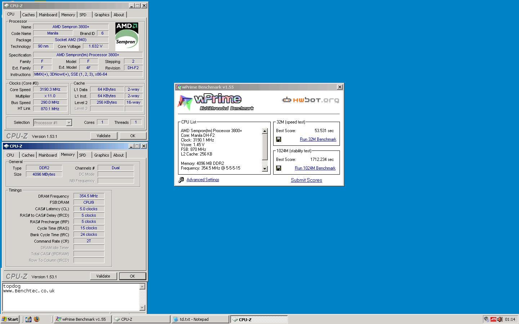Open Firefox from quick launch
Image resolution: width=519 pixels, height=324 pixels.
37,319
